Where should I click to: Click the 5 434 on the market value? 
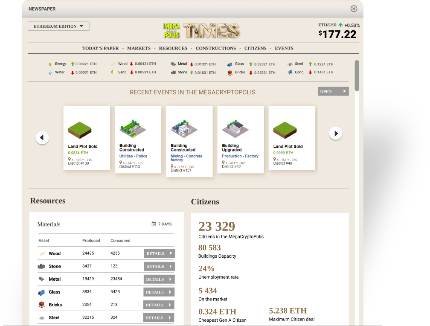pyautogui.click(x=208, y=290)
